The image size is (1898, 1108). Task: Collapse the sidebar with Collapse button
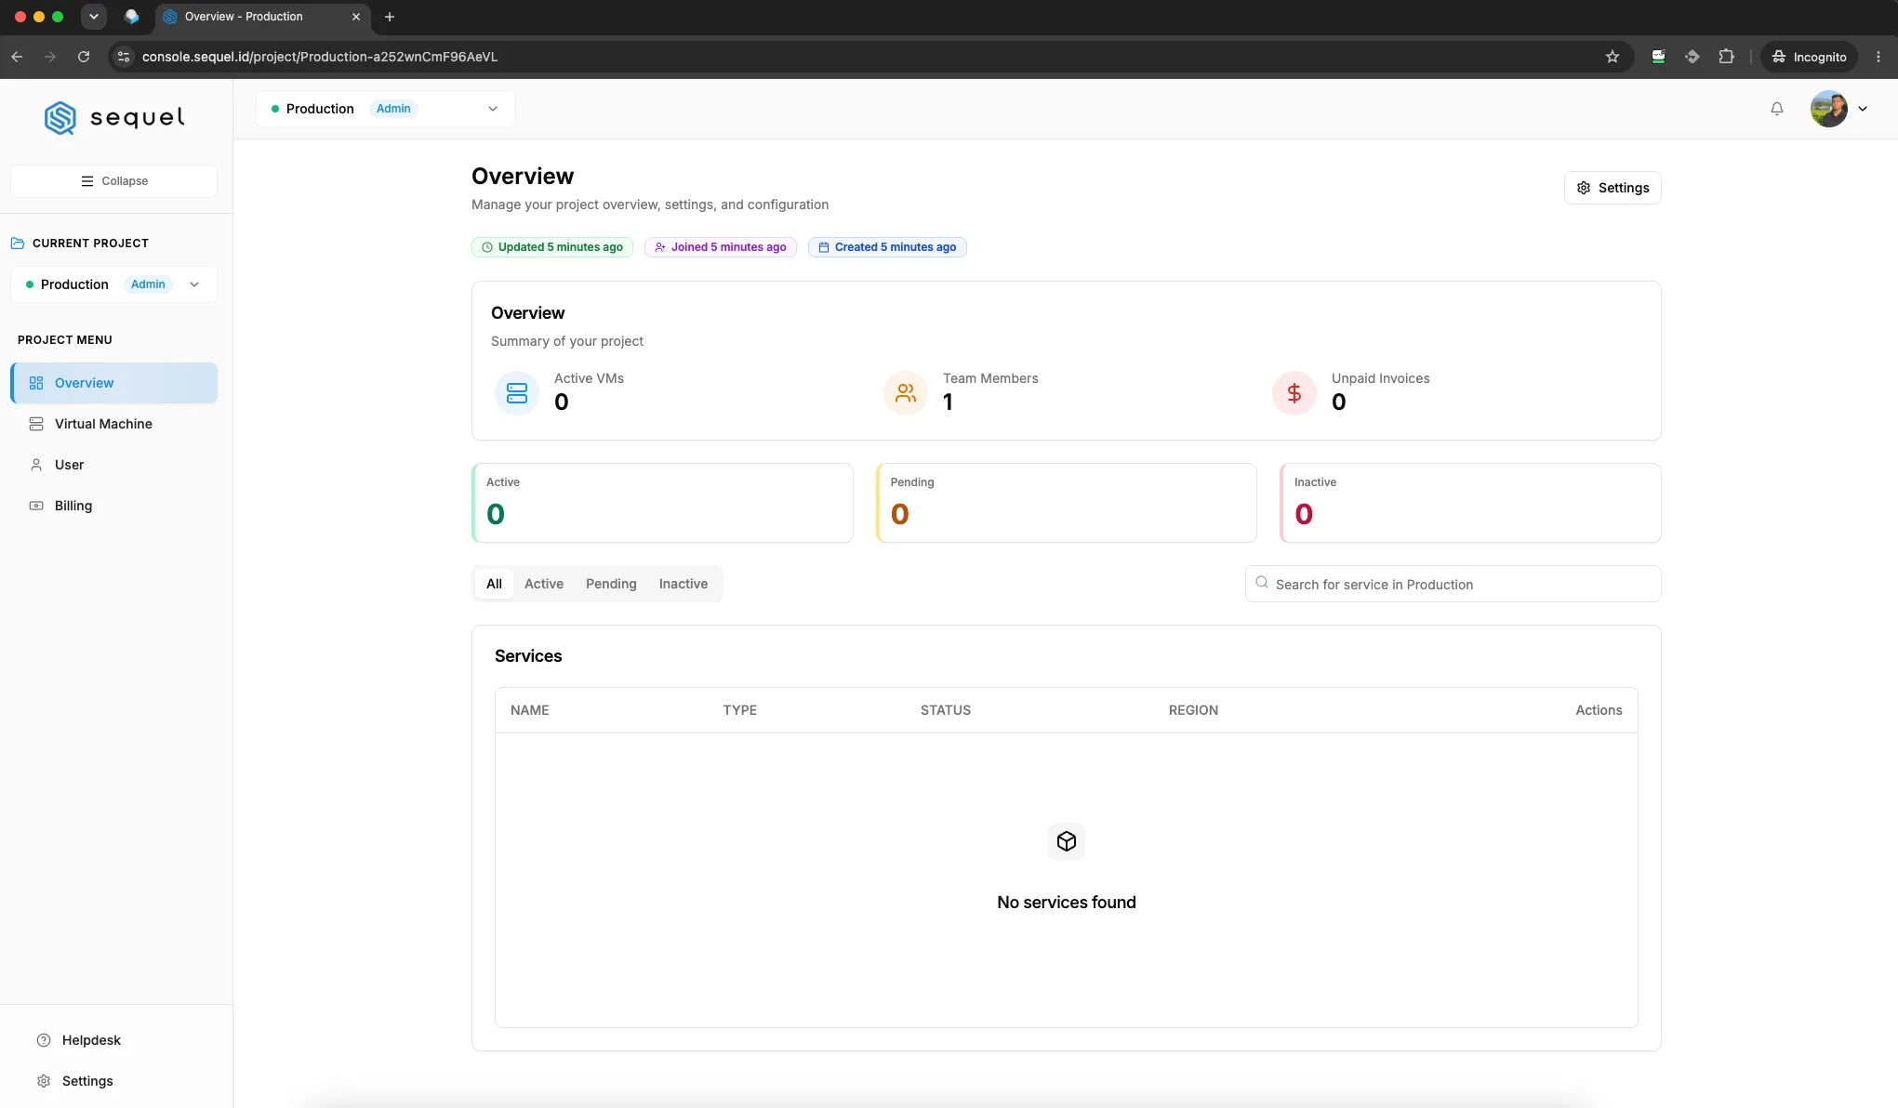click(113, 181)
